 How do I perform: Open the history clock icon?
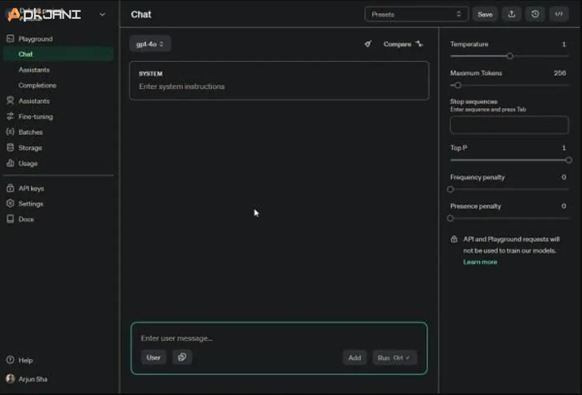pos(535,14)
